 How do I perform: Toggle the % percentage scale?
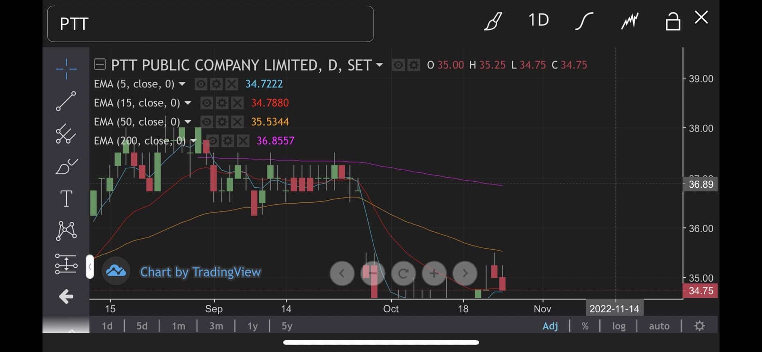click(585, 326)
